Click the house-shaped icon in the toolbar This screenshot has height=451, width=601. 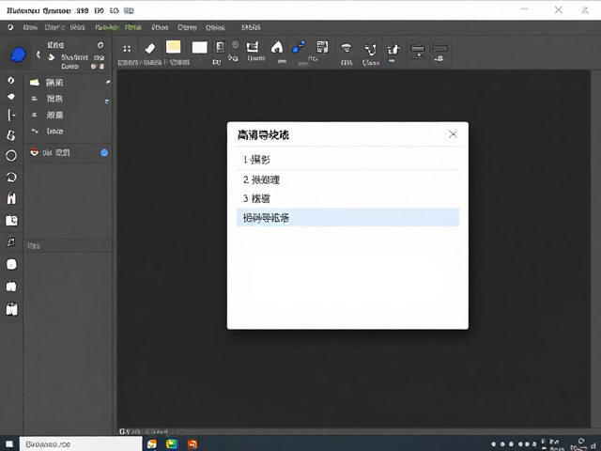[x=277, y=47]
